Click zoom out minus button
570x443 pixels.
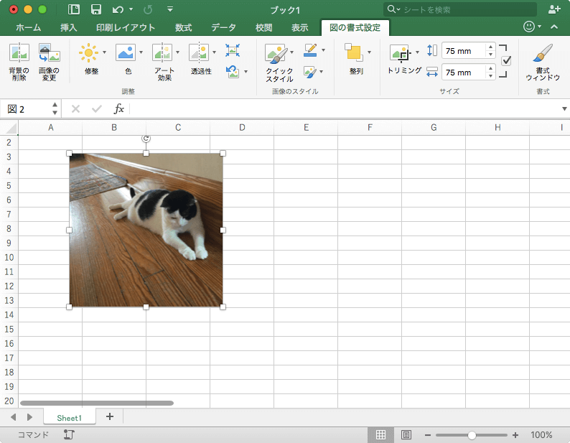[428, 435]
